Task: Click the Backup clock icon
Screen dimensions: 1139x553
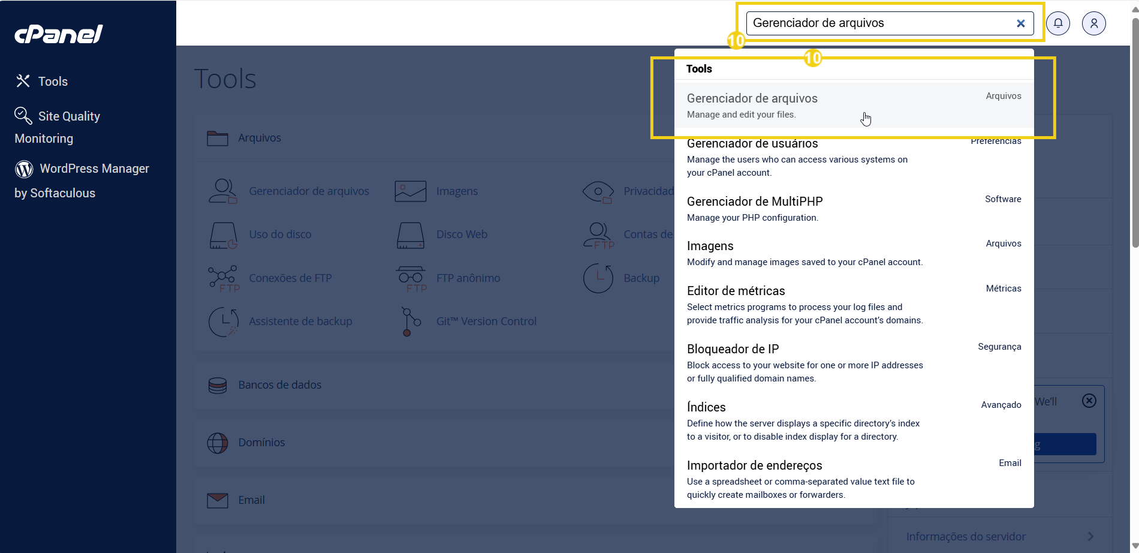Action: (x=598, y=278)
